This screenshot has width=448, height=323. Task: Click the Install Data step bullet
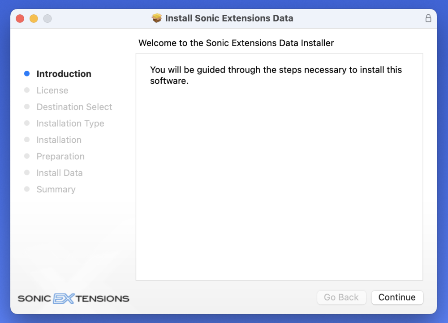[27, 173]
